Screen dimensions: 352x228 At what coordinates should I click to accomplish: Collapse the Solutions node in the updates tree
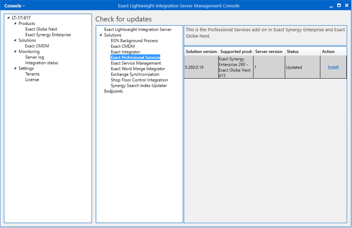pos(101,35)
